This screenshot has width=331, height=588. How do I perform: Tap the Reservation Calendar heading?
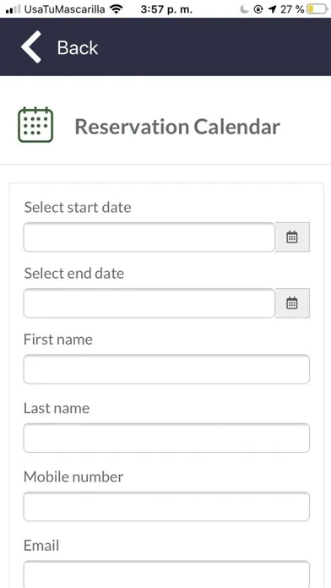click(x=177, y=127)
